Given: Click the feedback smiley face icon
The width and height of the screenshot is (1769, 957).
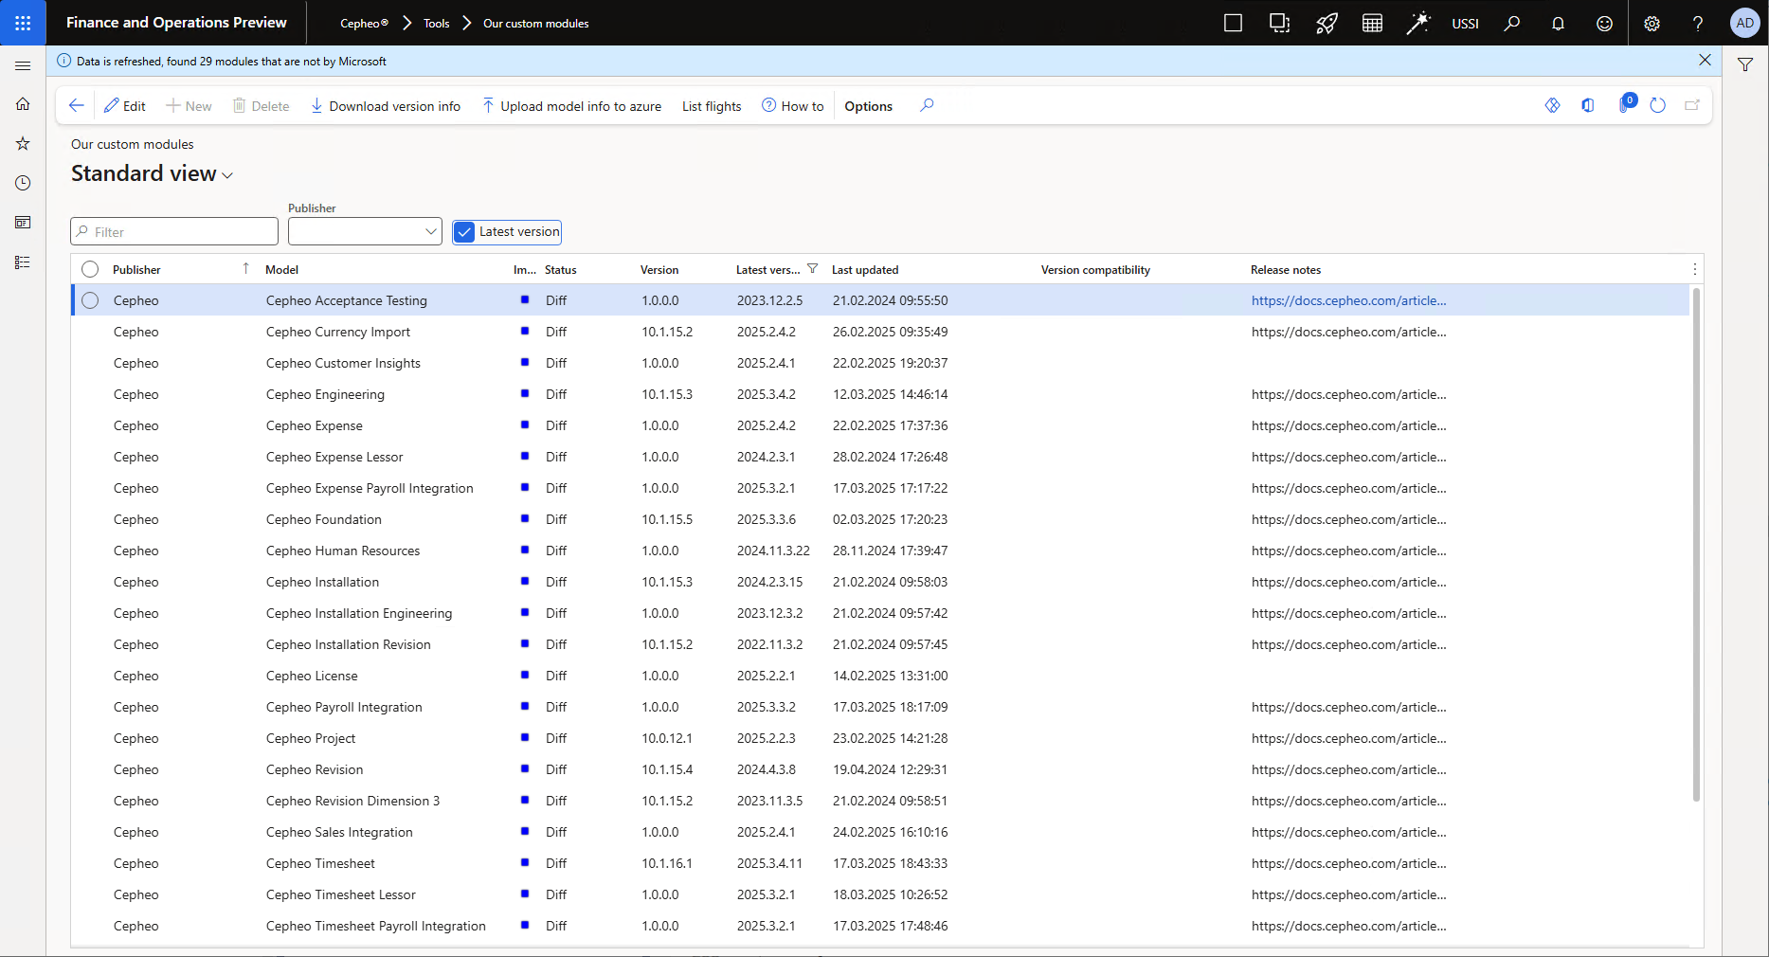Looking at the screenshot, I should point(1604,24).
